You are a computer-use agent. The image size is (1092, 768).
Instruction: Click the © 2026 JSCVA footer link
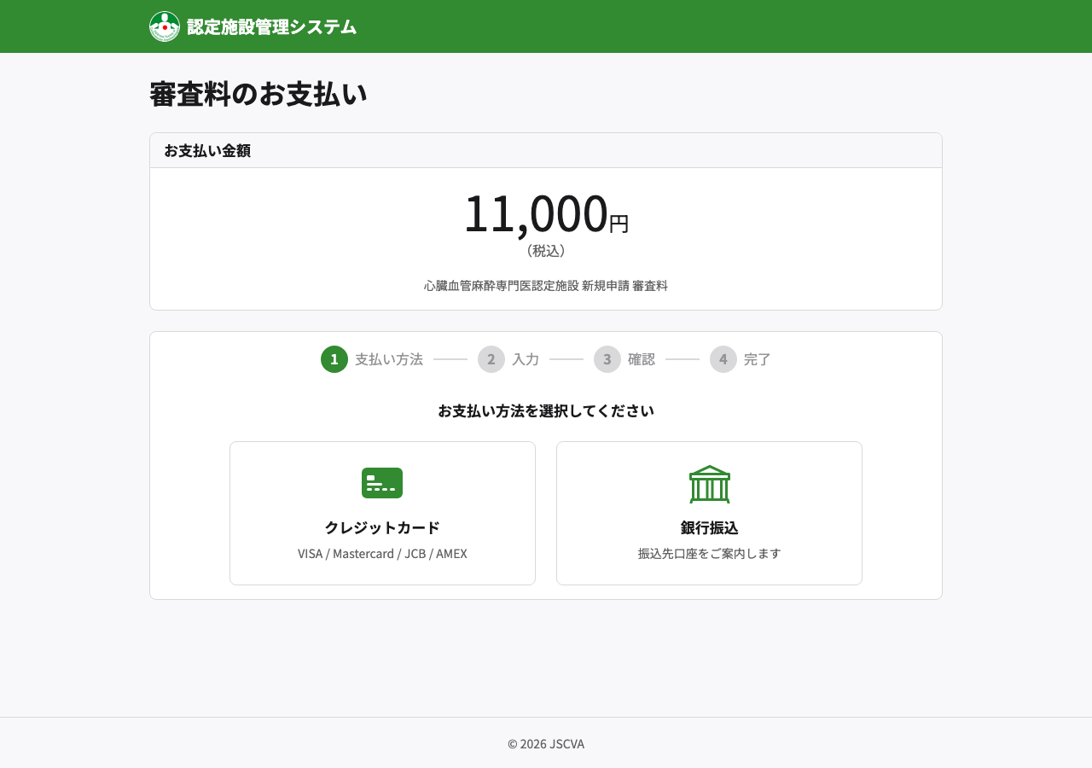click(546, 743)
